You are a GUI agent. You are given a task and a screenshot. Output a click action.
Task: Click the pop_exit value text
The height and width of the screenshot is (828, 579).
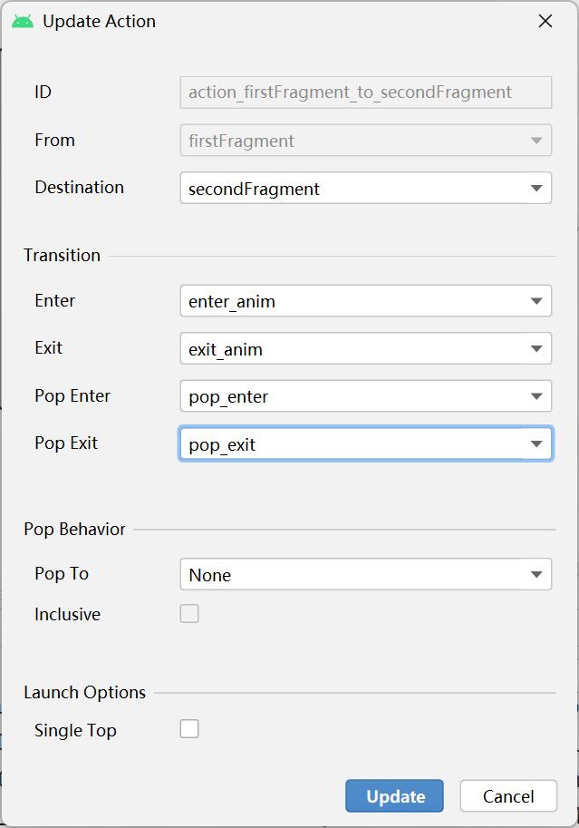(222, 444)
